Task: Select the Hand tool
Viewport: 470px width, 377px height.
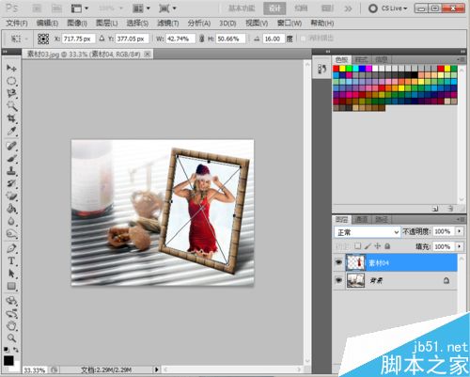Action: click(11, 326)
